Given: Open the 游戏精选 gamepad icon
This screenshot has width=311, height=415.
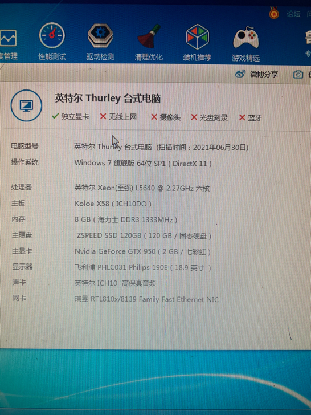Looking at the screenshot, I should 245,37.
